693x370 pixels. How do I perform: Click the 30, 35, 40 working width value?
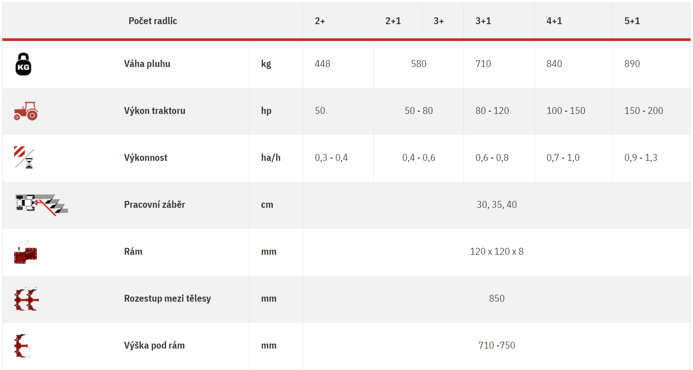click(x=497, y=205)
